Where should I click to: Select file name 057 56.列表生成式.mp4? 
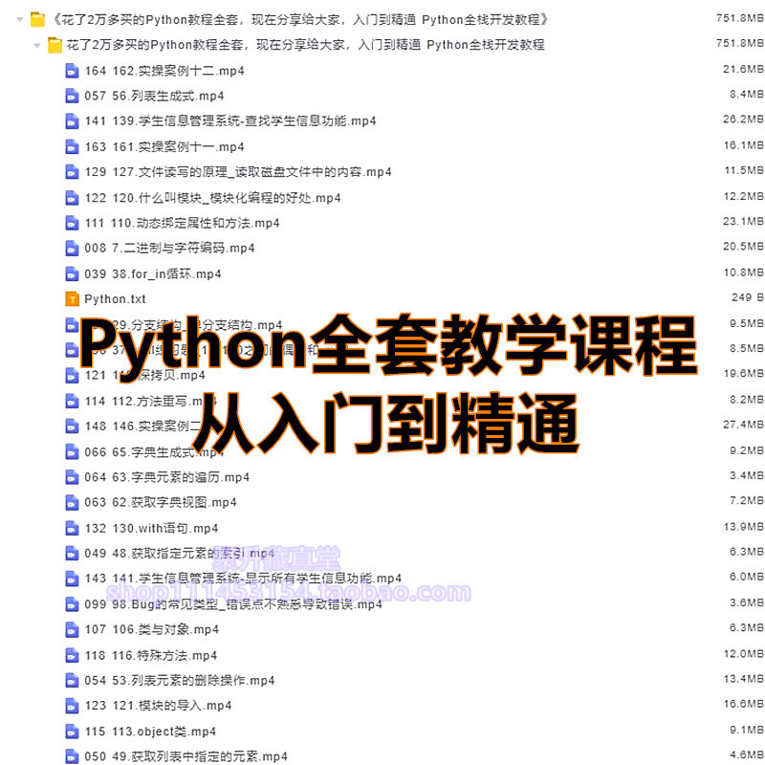(x=154, y=96)
